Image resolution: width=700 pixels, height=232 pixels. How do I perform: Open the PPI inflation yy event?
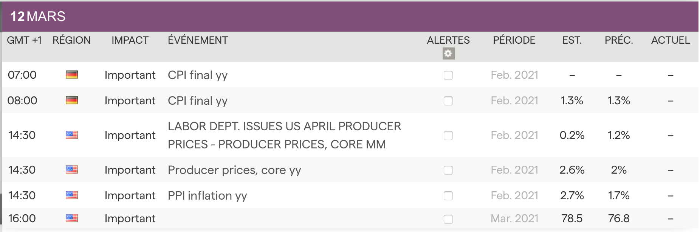point(207,196)
